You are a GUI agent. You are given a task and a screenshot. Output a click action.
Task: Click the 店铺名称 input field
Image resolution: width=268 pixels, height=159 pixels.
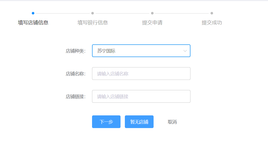click(x=141, y=74)
